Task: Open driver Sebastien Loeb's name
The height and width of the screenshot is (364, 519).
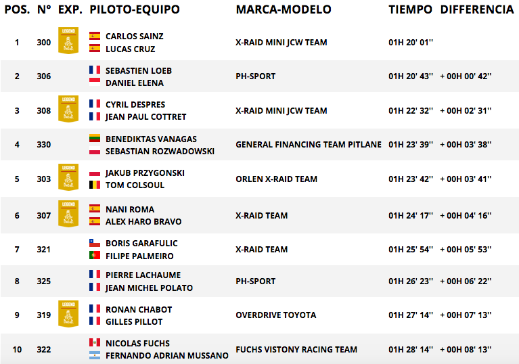Action: click(139, 71)
